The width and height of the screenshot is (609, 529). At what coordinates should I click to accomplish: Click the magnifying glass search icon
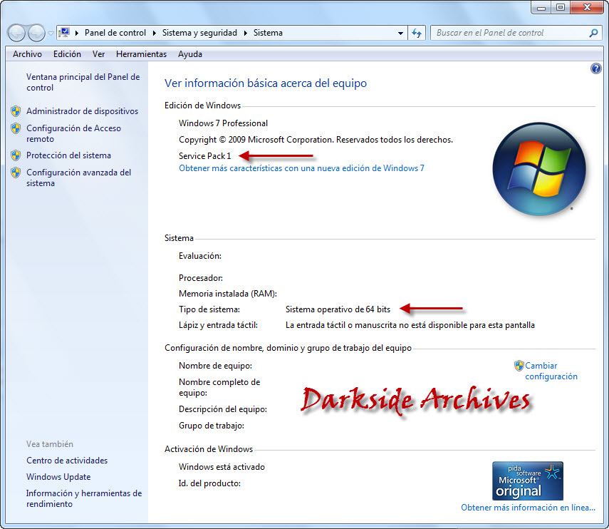(x=593, y=33)
